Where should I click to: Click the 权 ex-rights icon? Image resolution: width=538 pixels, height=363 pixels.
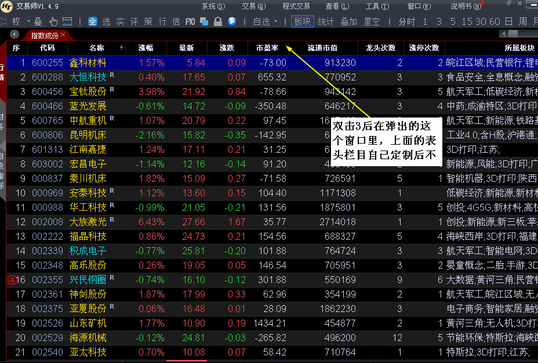[16, 21]
